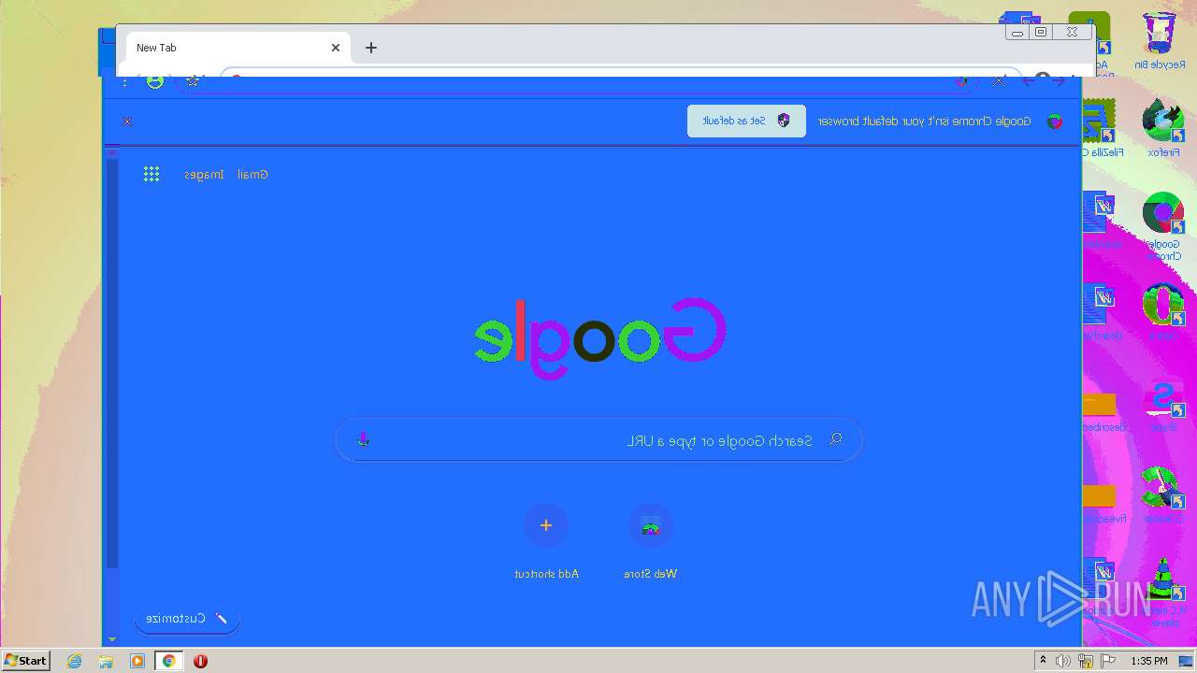Image resolution: width=1197 pixels, height=673 pixels.
Task: Click the Start button
Action: tap(25, 660)
